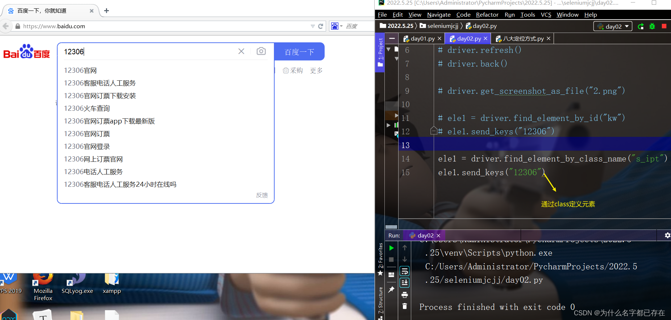The image size is (671, 320).
Task: Collapse the second project tree arrow
Action: pyautogui.click(x=396, y=58)
